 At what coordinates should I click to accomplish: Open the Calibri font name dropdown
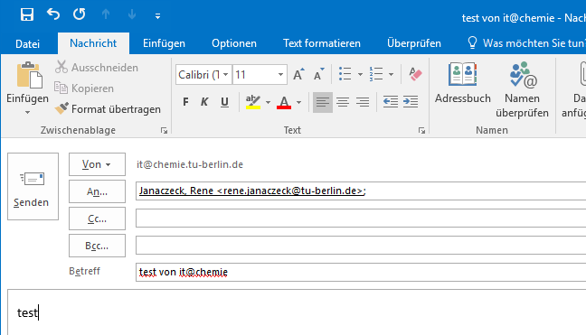[225, 75]
